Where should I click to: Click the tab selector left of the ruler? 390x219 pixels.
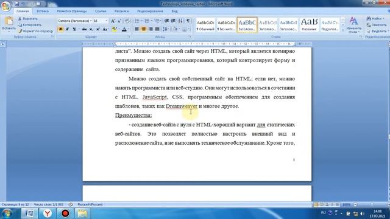3,44
